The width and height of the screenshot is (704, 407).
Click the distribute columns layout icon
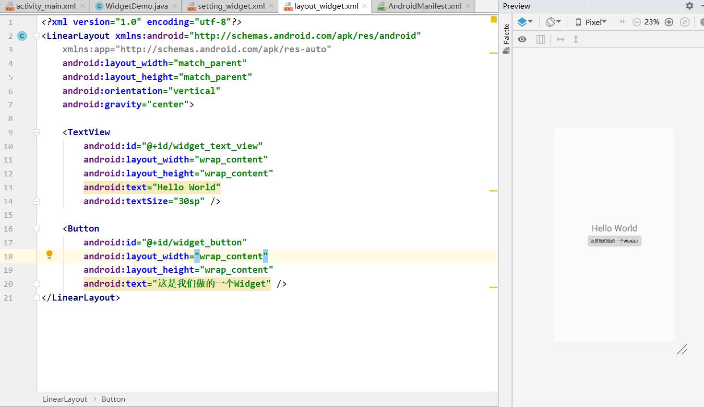541,39
